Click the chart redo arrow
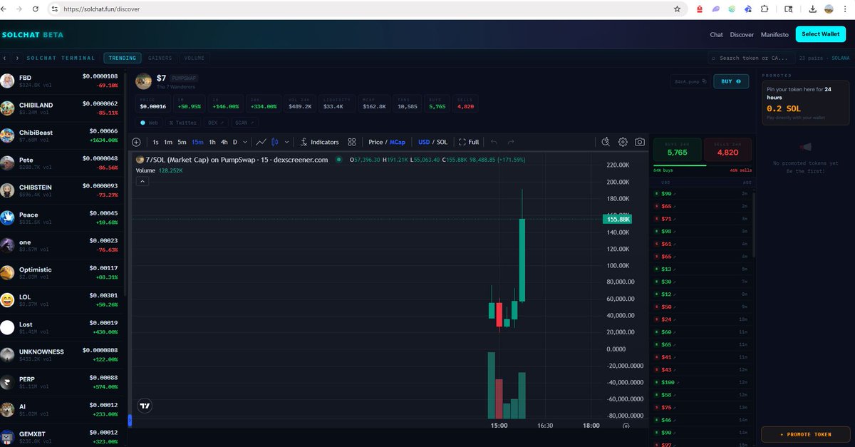This screenshot has height=447, width=855. [511, 142]
